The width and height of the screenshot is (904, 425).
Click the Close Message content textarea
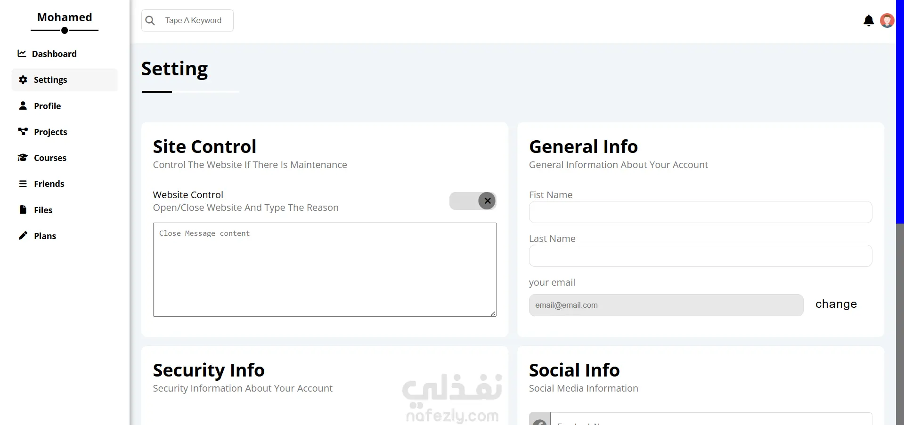(x=324, y=270)
